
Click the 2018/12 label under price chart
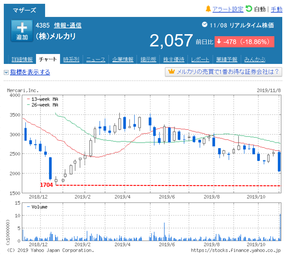point(38,197)
